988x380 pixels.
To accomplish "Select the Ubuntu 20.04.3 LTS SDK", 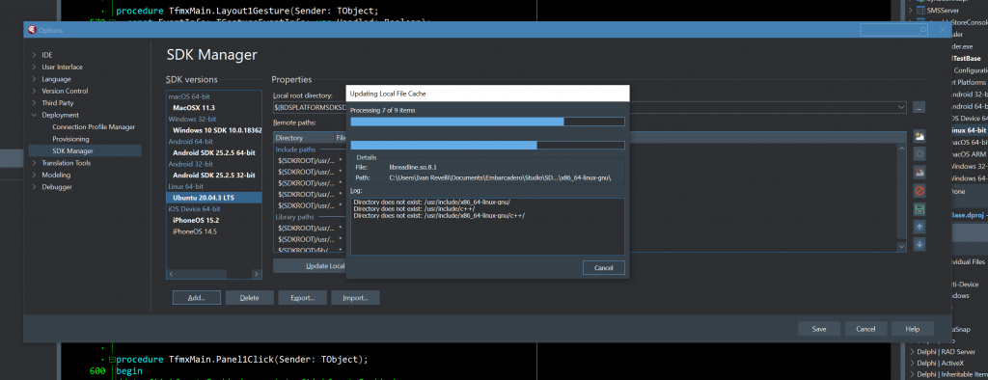I will (213, 198).
